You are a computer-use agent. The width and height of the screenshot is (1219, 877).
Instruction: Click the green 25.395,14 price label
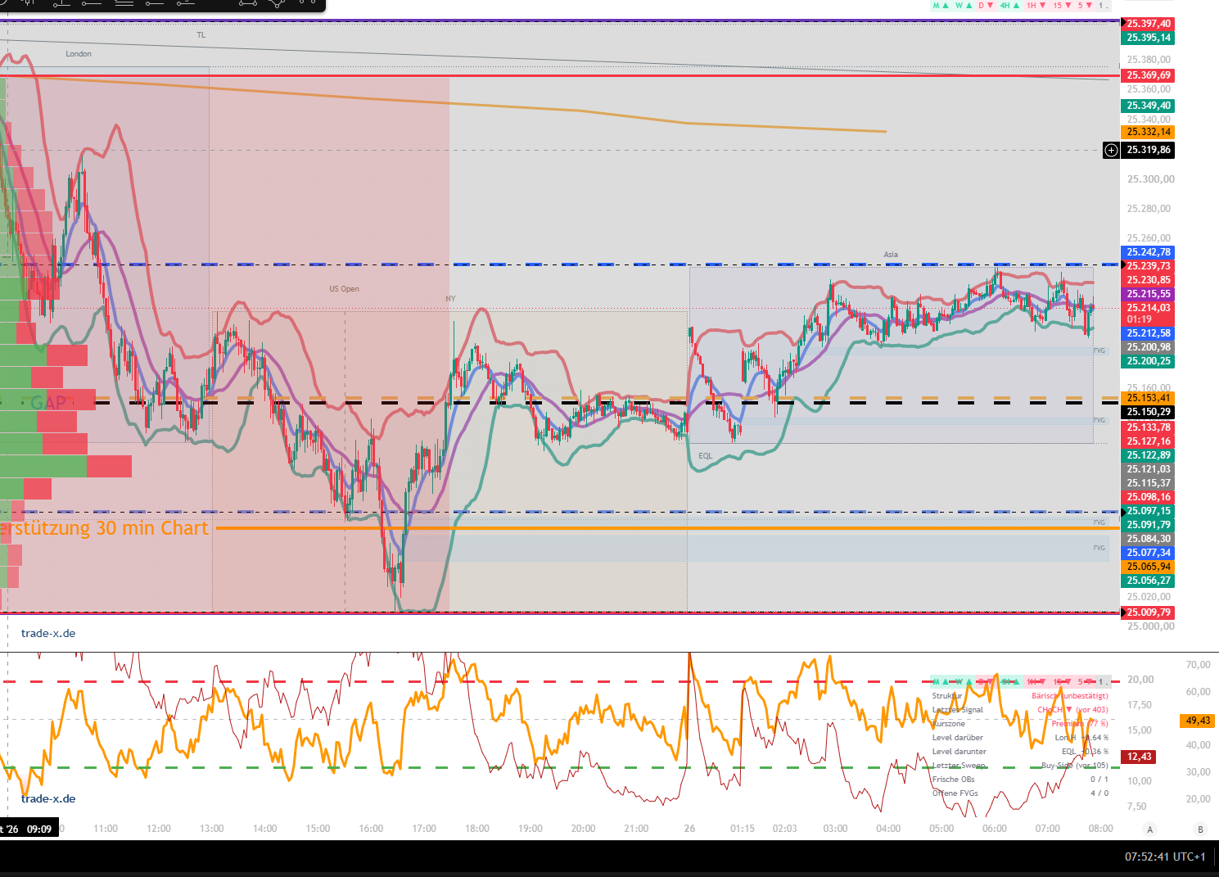(x=1148, y=38)
